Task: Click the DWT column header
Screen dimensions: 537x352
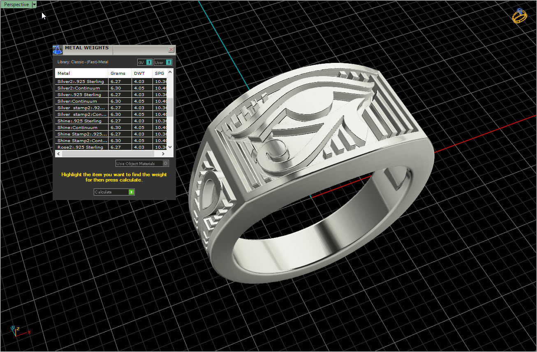Action: (142, 73)
